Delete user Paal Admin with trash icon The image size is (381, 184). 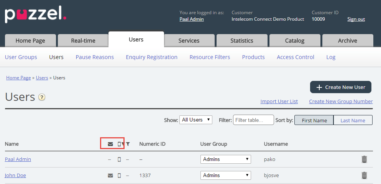click(x=364, y=159)
